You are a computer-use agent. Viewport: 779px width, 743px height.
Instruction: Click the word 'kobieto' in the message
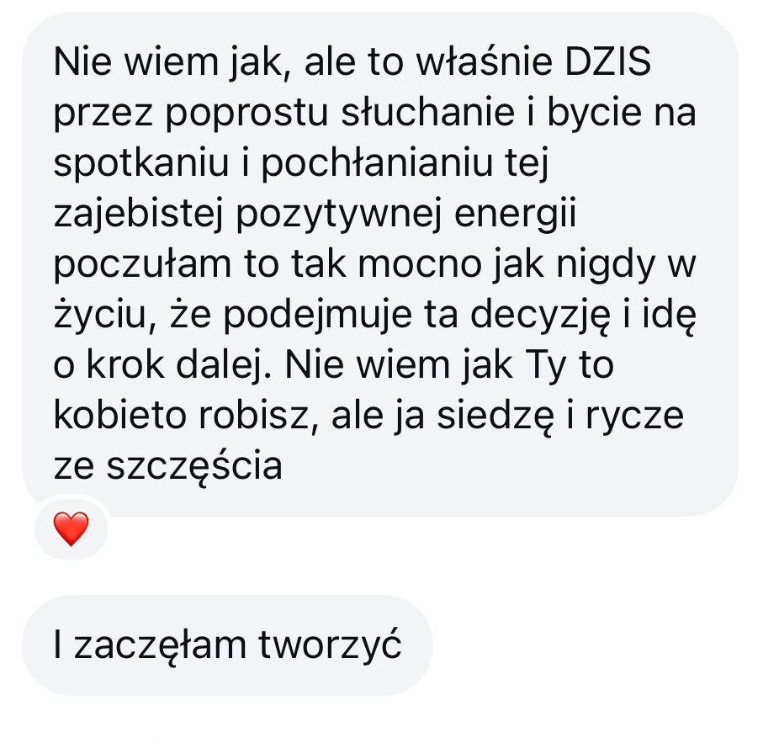tap(119, 416)
